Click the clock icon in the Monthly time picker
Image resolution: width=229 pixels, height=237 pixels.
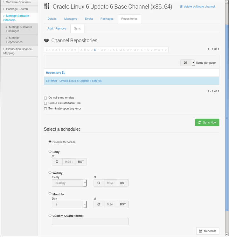99,205
